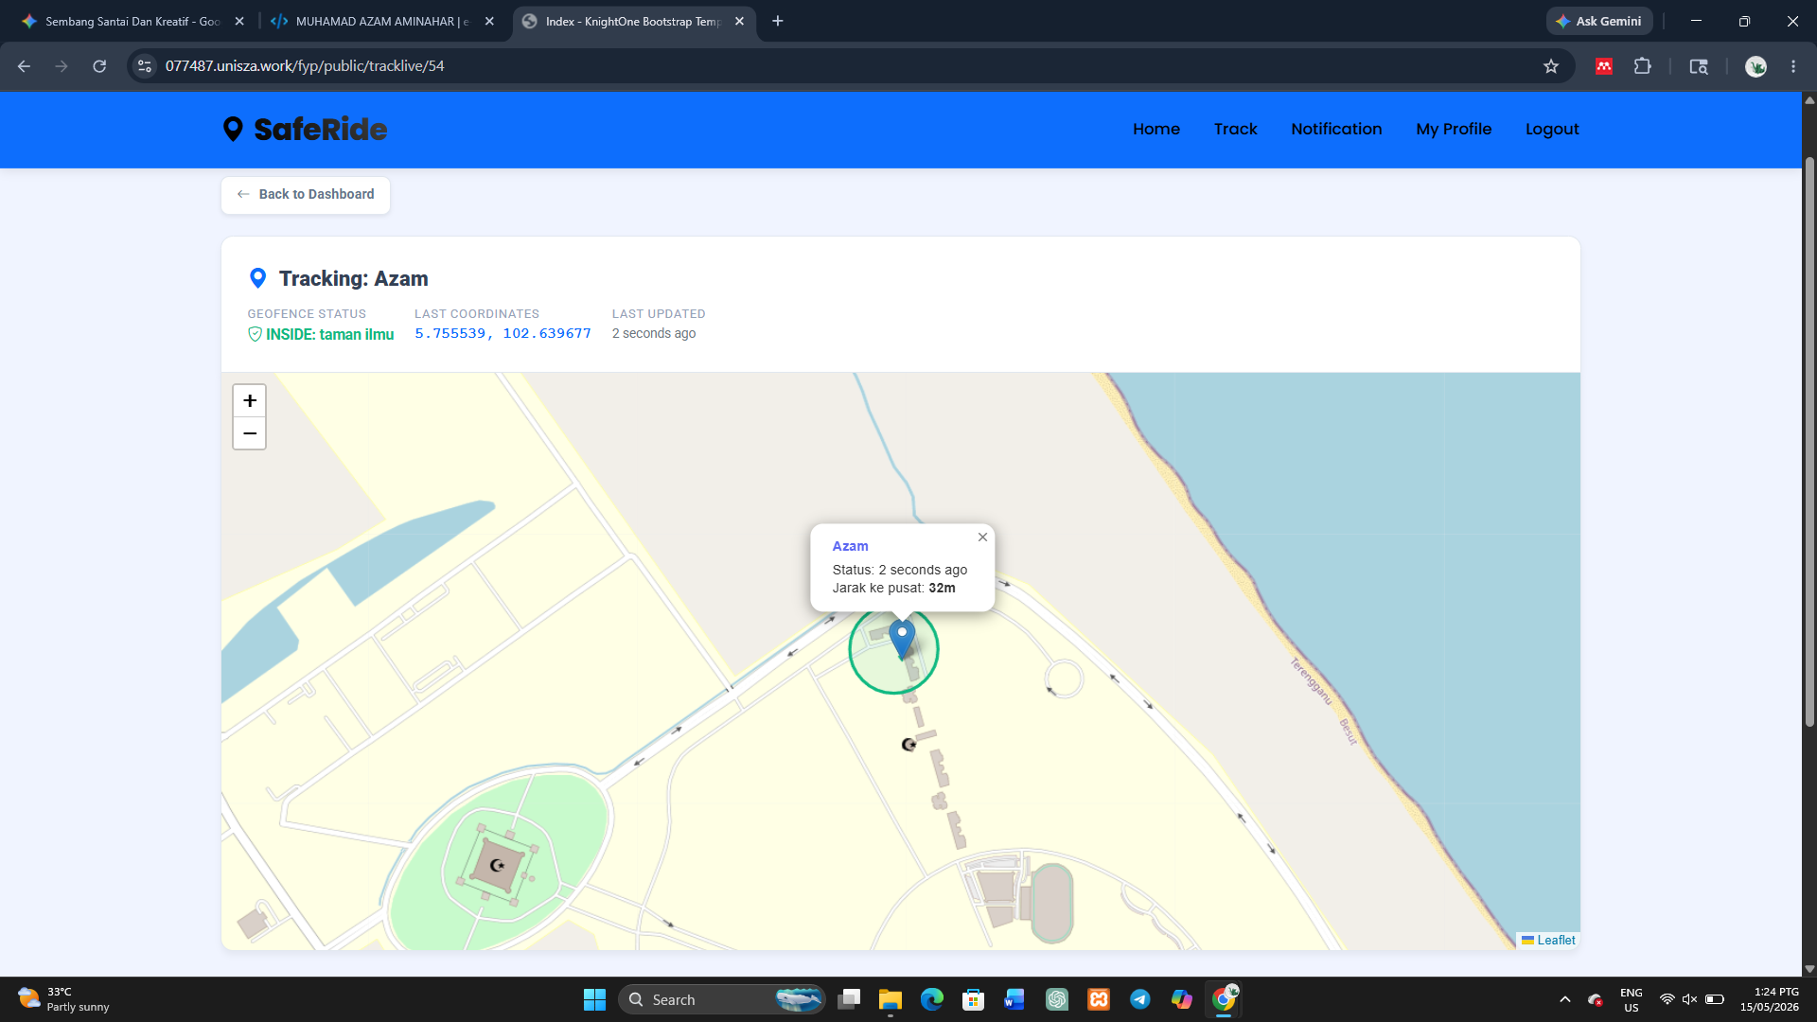The image size is (1817, 1022).
Task: Switch to MUHAMAD AZAM AMINAHAR tab
Action: 382,21
